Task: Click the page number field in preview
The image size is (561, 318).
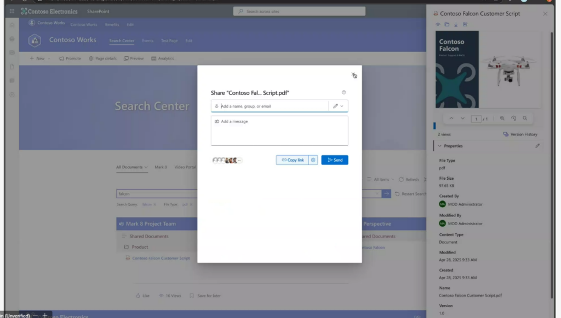Action: [476, 119]
